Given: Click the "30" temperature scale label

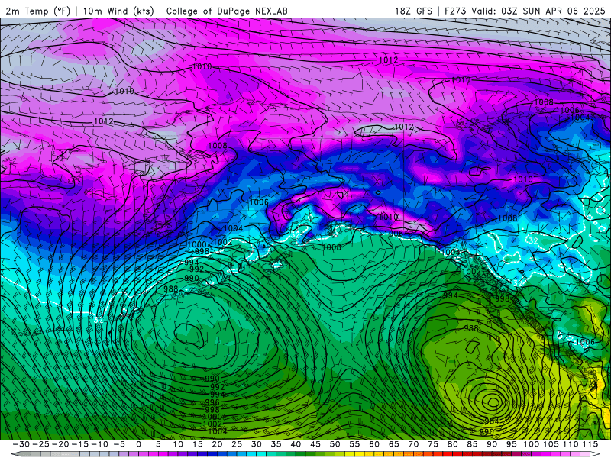Looking at the screenshot, I should click(257, 444).
